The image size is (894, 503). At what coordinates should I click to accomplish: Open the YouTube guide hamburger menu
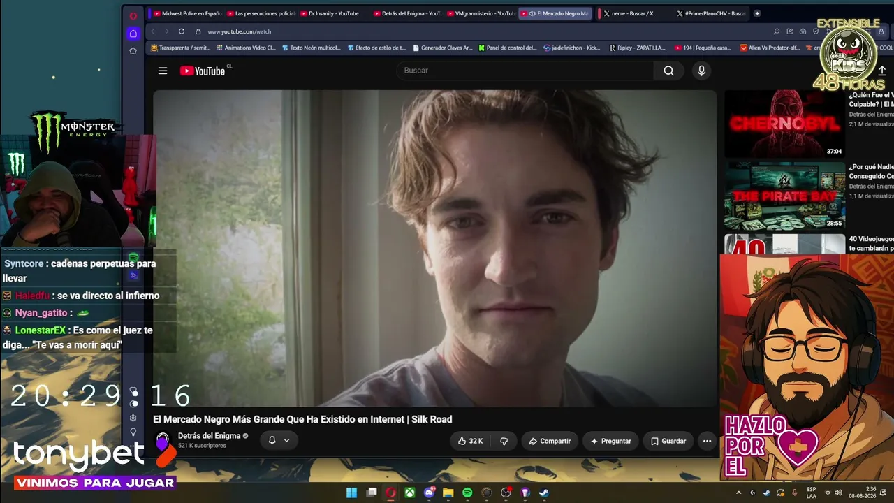tap(163, 71)
